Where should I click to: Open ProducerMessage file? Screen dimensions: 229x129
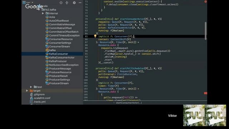60,68
